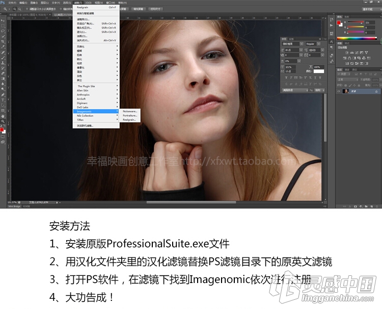Open the 文件(F) menu
Image resolution: width=382 pixels, height=309 pixels.
12,3
